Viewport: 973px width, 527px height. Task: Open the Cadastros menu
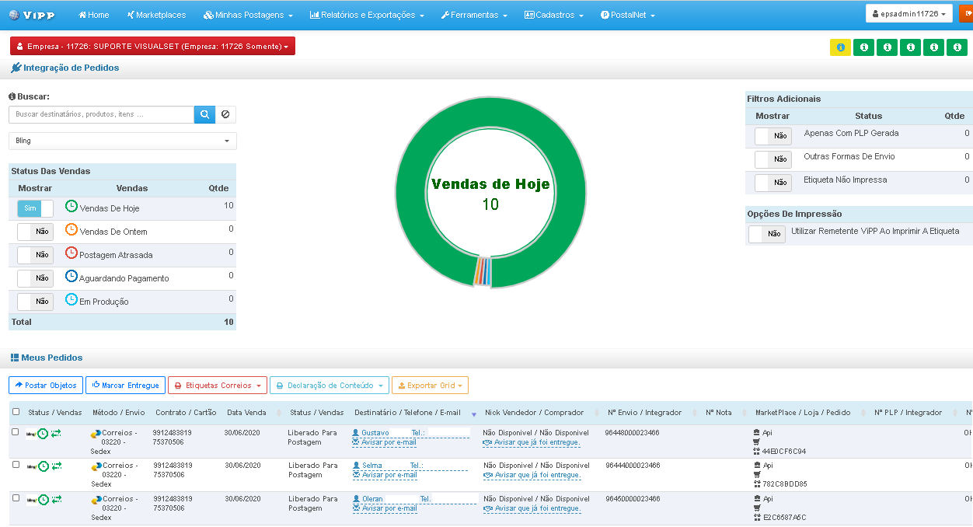pos(554,15)
